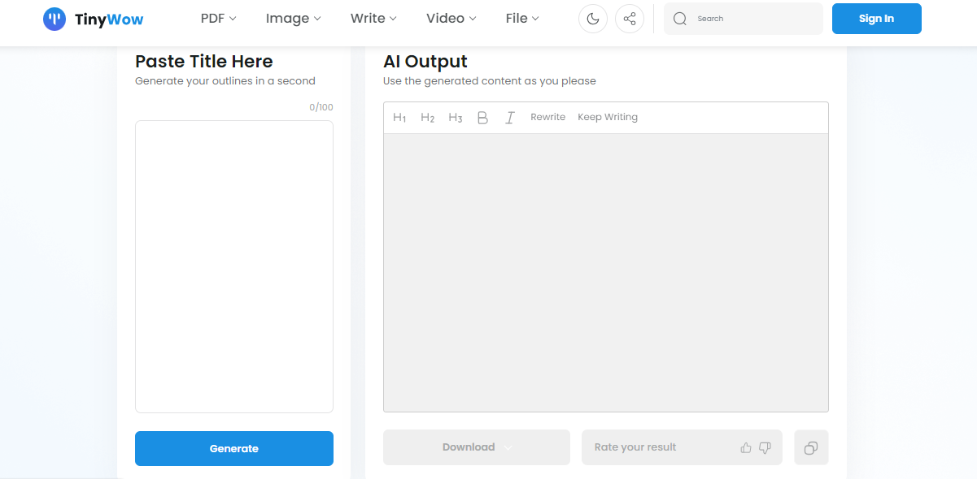977x479 pixels.
Task: Open the Video menu
Action: [451, 18]
